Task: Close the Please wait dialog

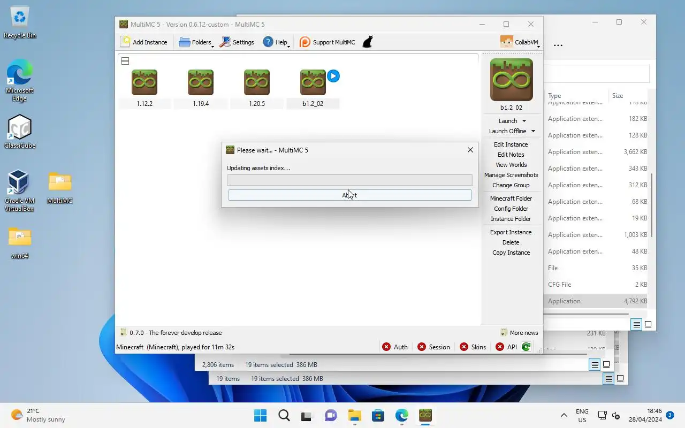Action: pos(470,150)
